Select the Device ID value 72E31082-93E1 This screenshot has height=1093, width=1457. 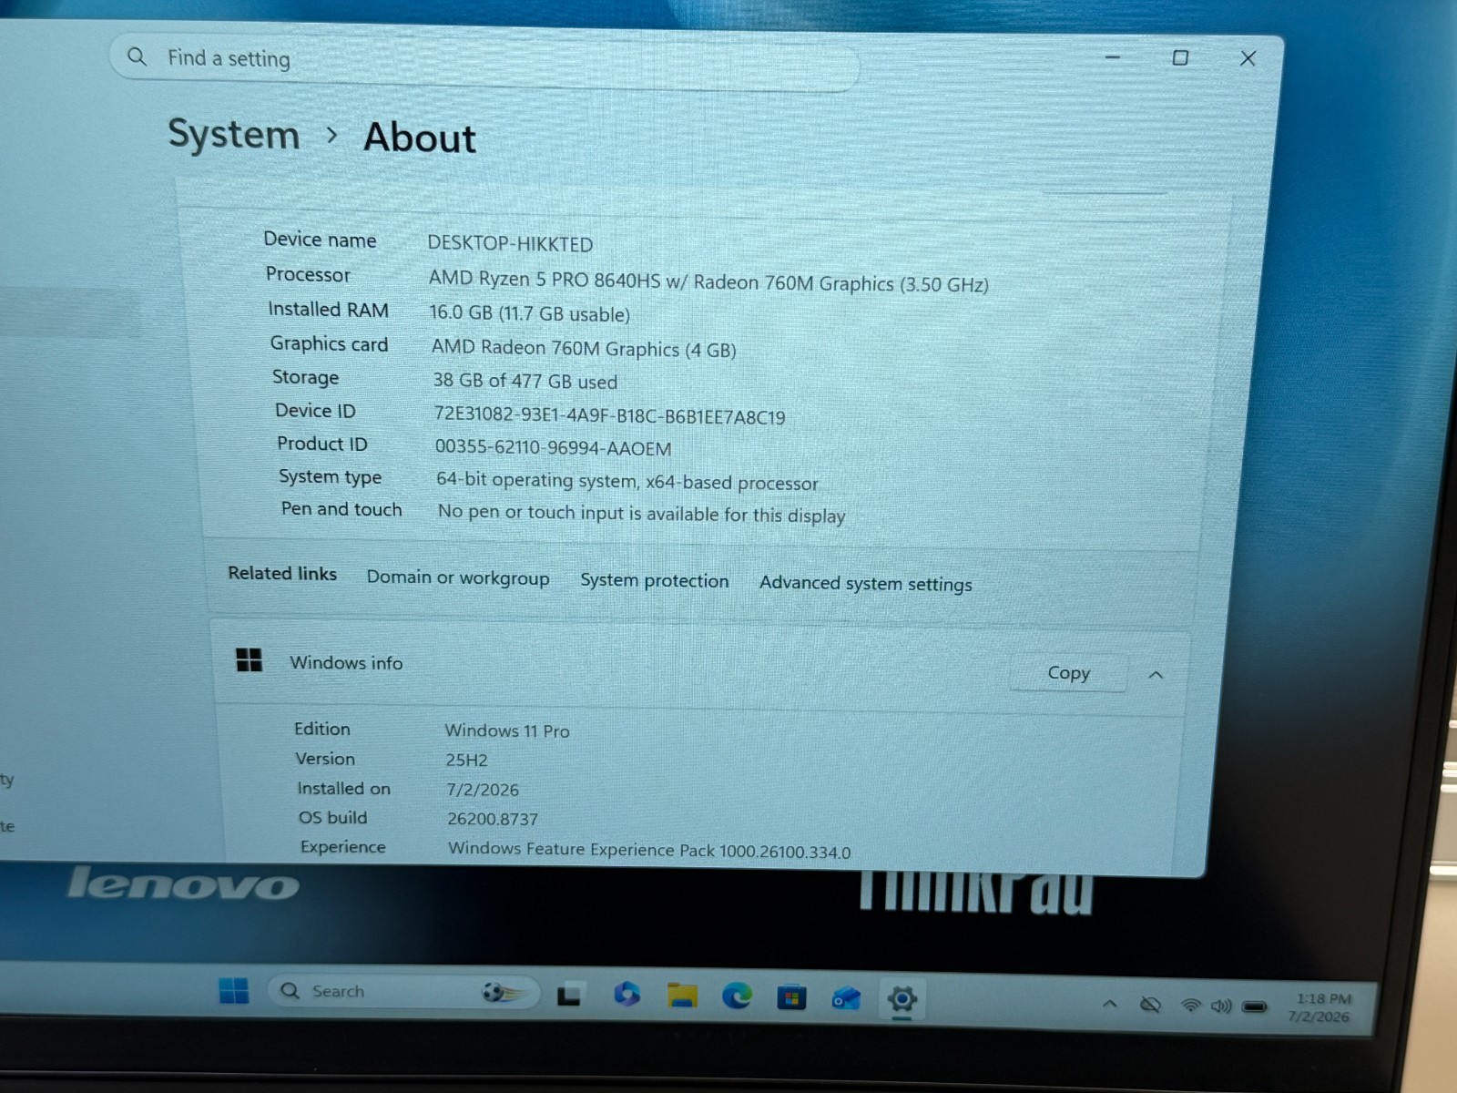tap(609, 415)
